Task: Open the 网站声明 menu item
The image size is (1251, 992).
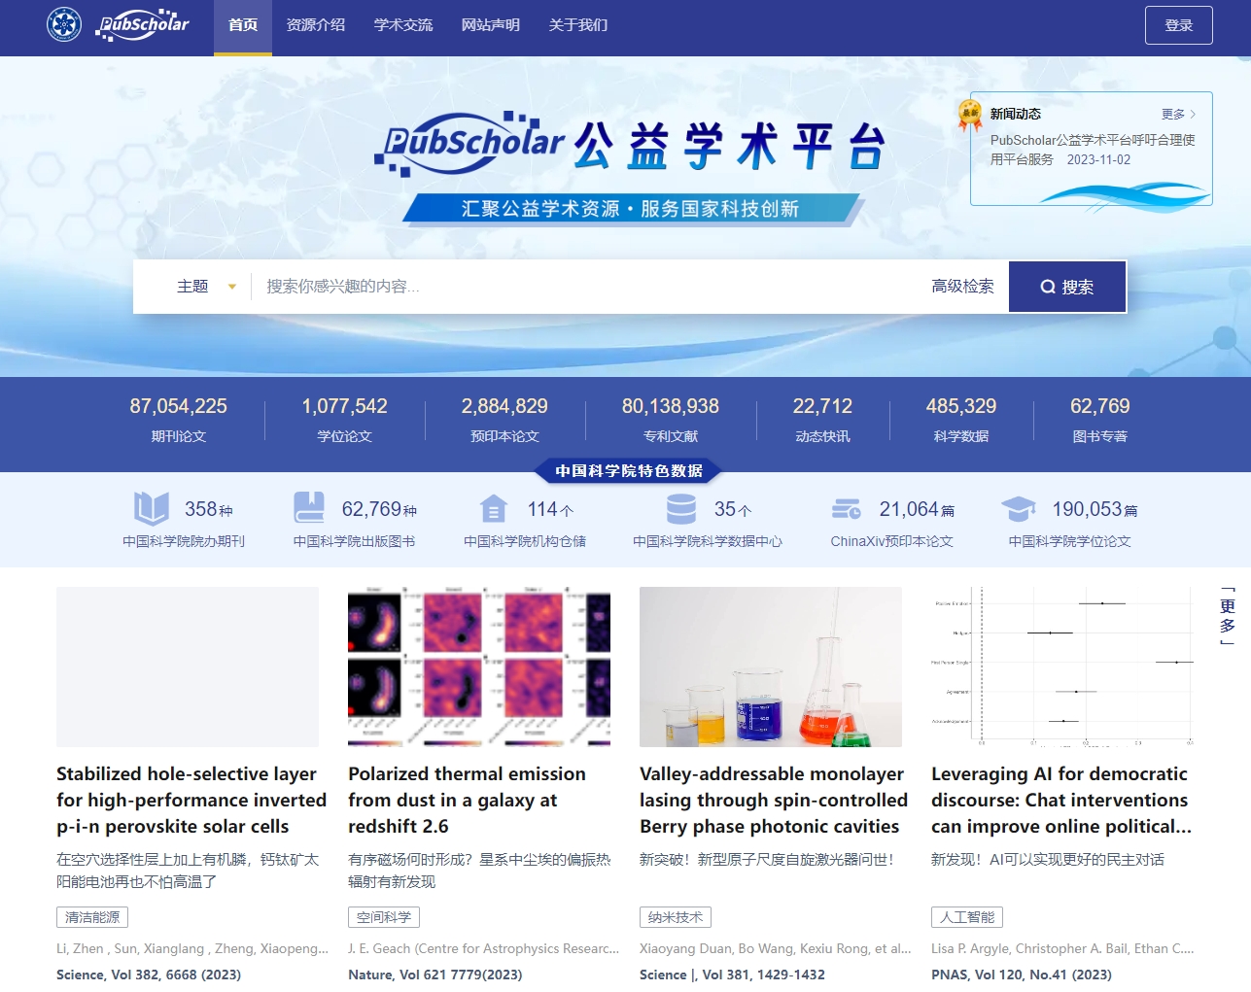Action: [491, 25]
